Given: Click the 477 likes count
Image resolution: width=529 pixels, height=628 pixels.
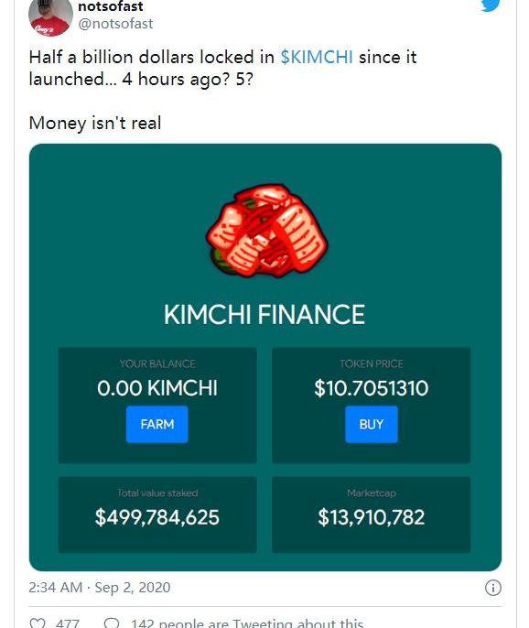Looking at the screenshot, I should coord(68,623).
